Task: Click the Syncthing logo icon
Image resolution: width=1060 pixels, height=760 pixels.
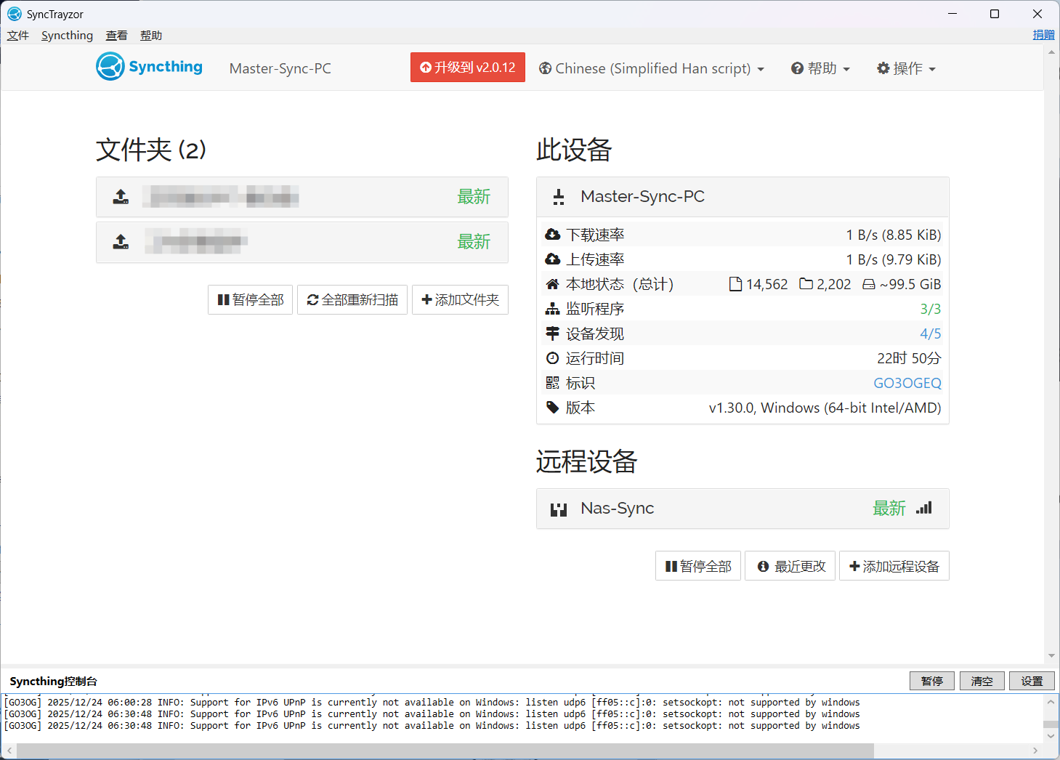Action: coord(110,67)
